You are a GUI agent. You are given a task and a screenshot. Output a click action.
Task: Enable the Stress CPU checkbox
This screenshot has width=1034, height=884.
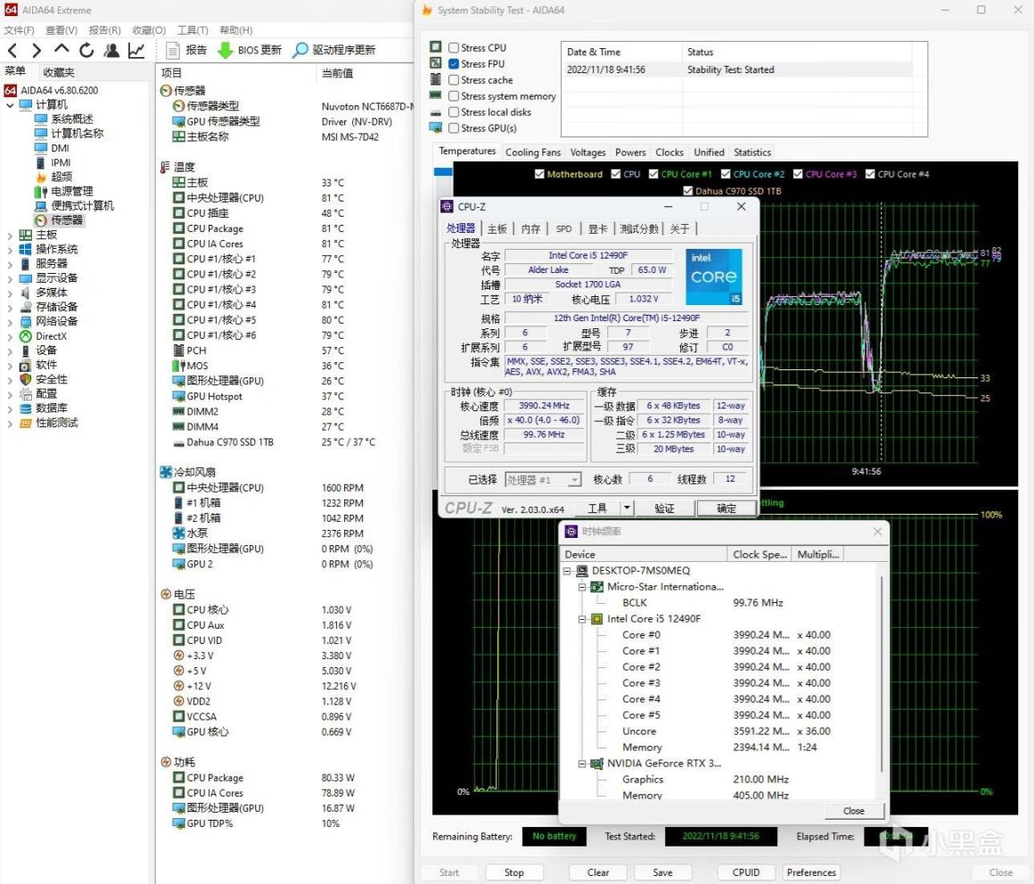click(x=455, y=48)
